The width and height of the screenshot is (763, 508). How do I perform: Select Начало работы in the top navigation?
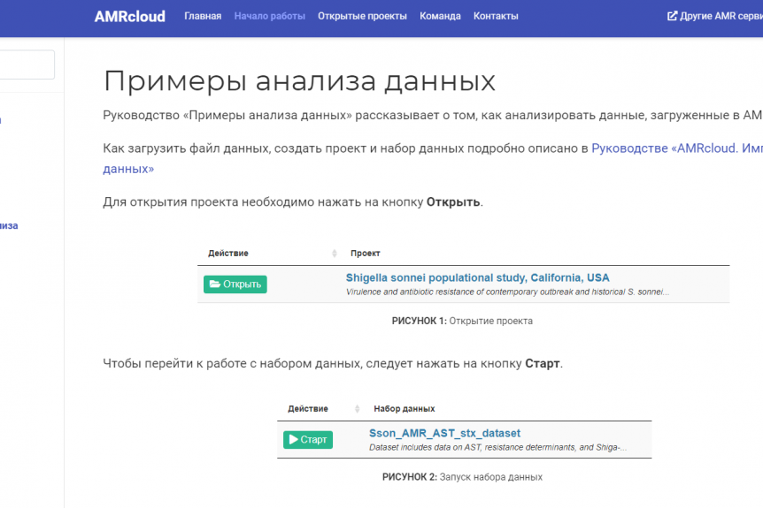tap(269, 16)
